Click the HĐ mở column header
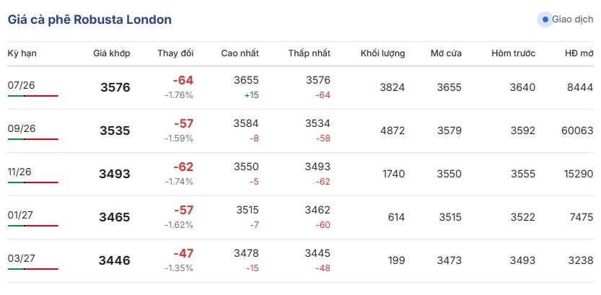This screenshot has height=295, width=601. coord(579,53)
